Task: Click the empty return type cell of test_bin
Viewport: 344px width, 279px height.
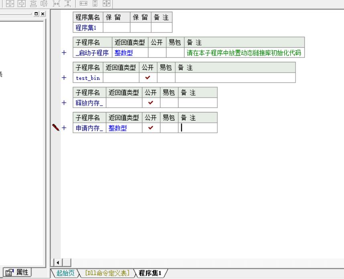Action: (x=121, y=78)
